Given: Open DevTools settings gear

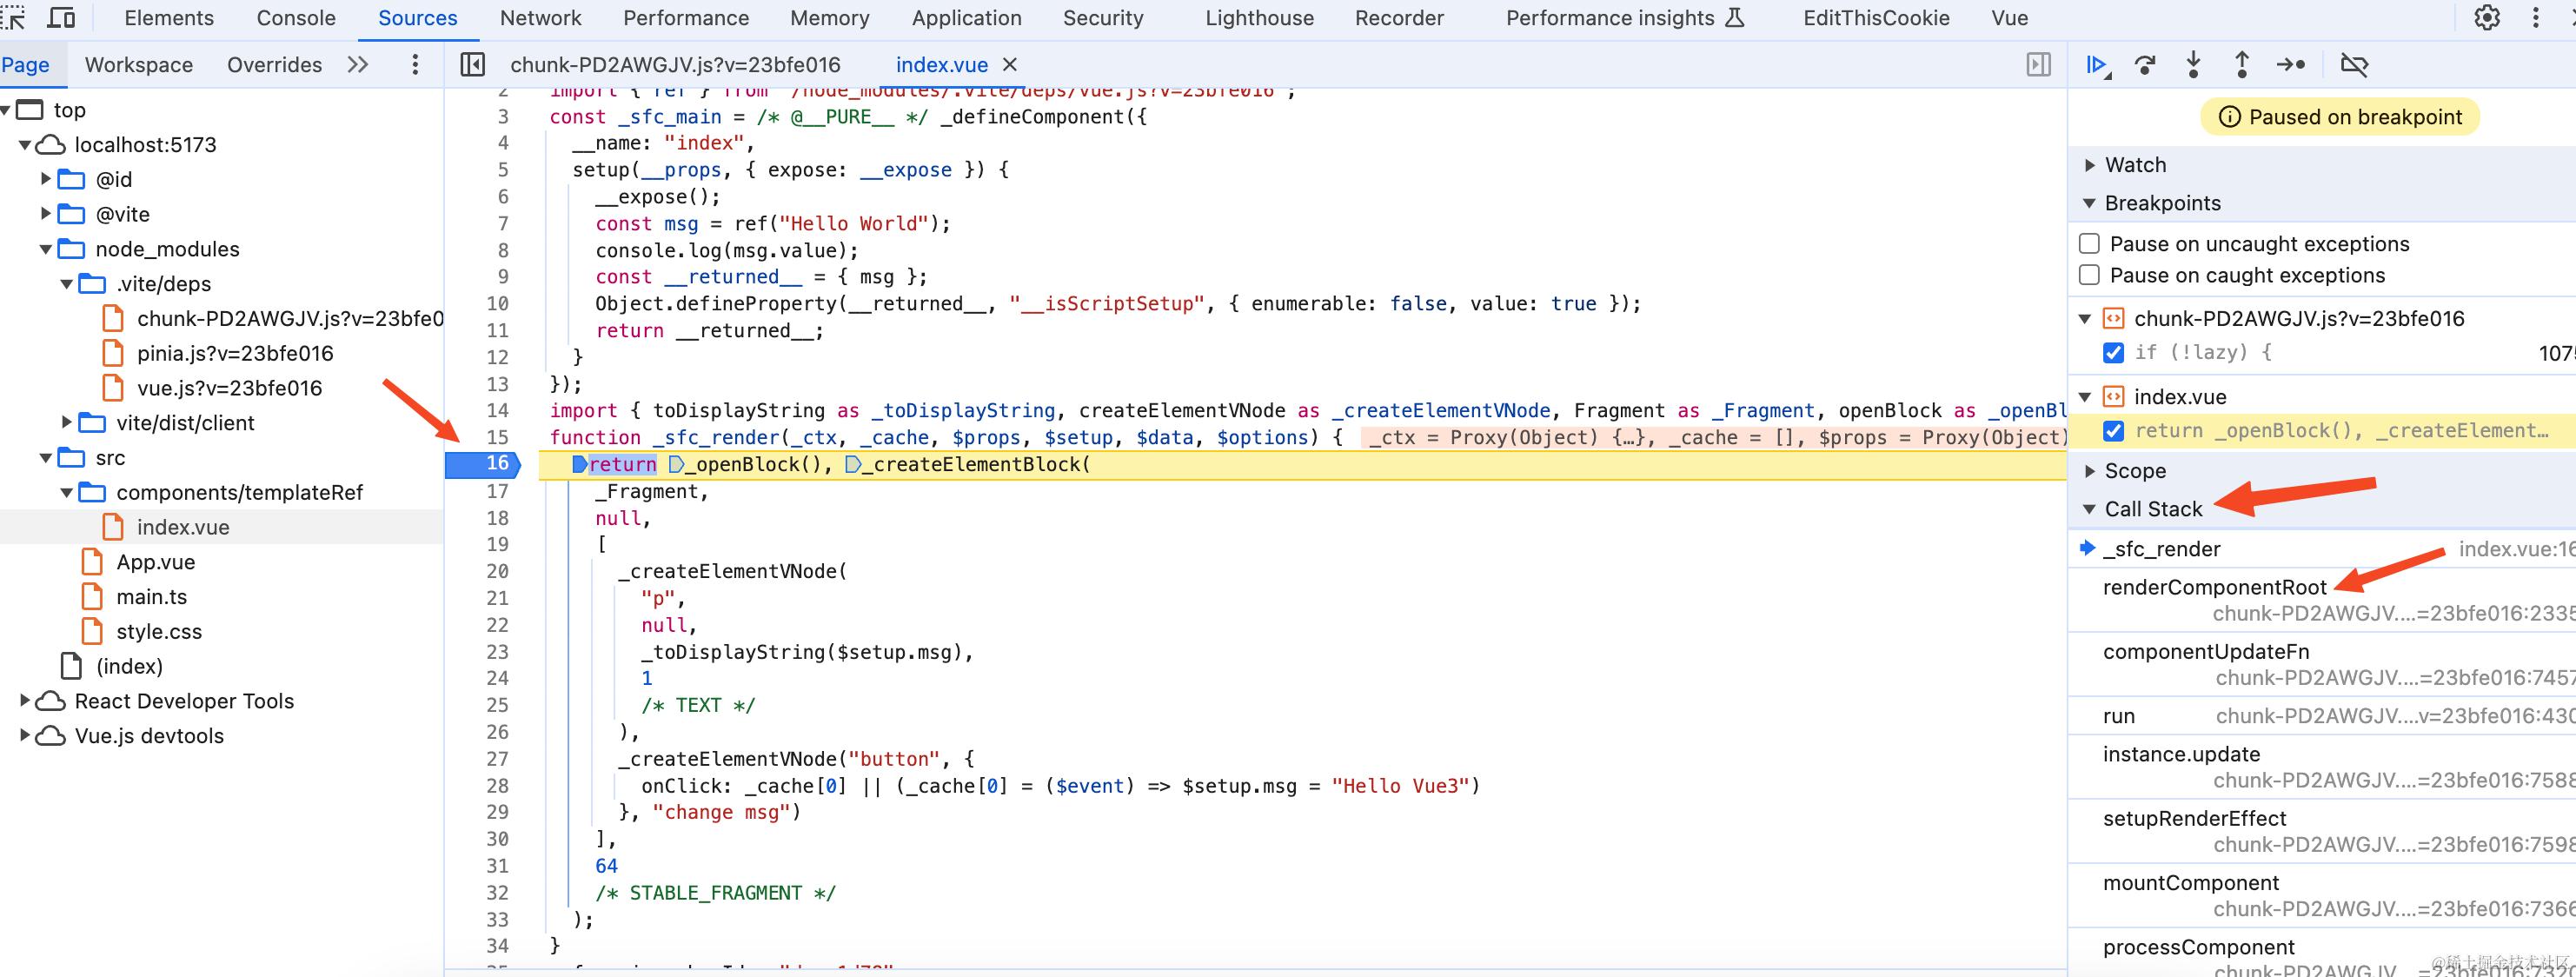Looking at the screenshot, I should point(2487,18).
